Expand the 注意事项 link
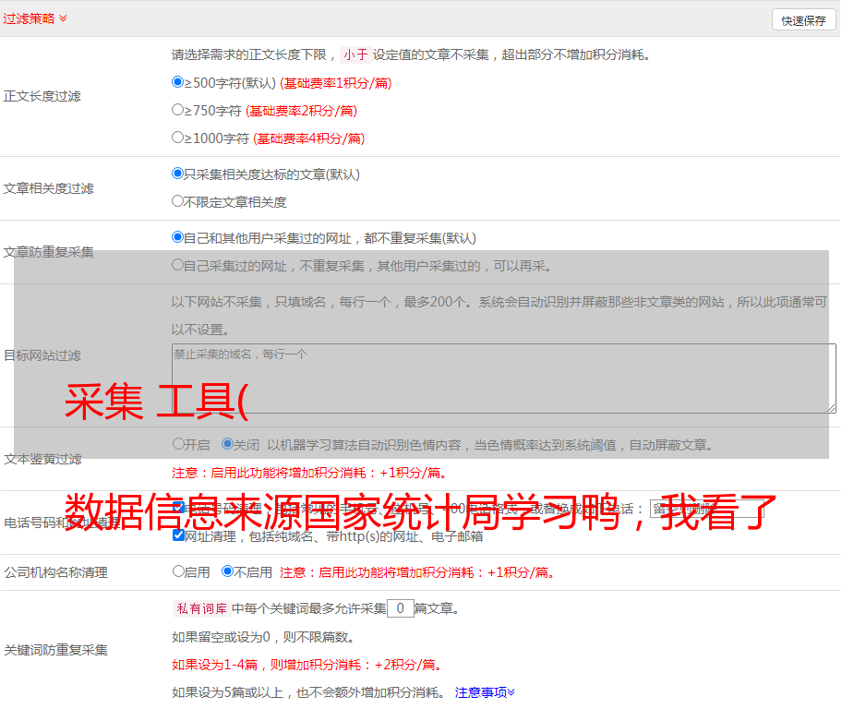The width and height of the screenshot is (842, 709). point(485,691)
